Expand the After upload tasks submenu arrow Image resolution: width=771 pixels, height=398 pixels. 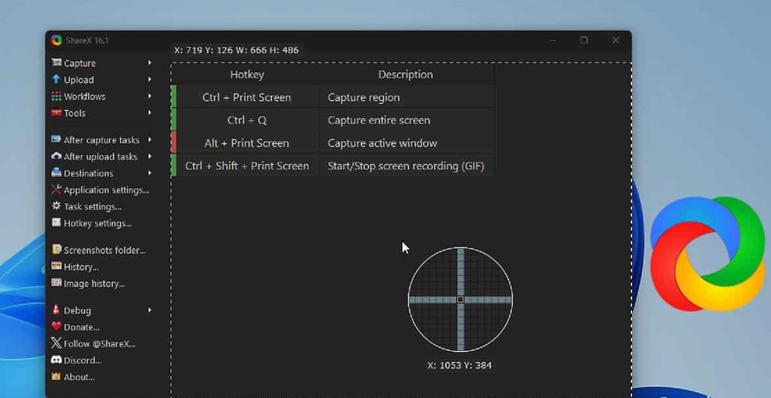(149, 157)
